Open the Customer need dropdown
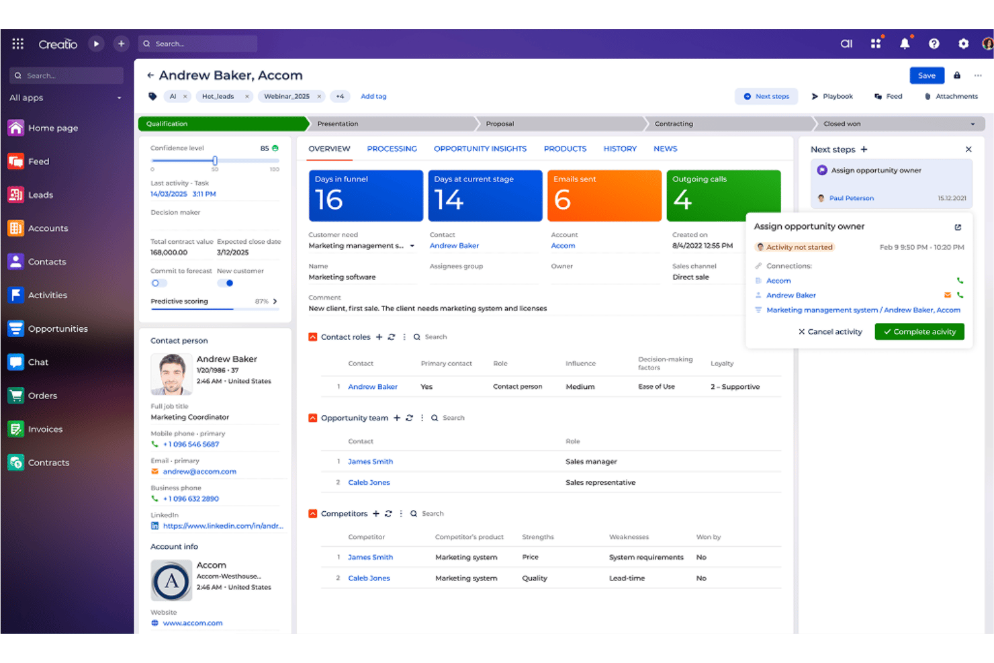The image size is (994, 663). pos(412,246)
